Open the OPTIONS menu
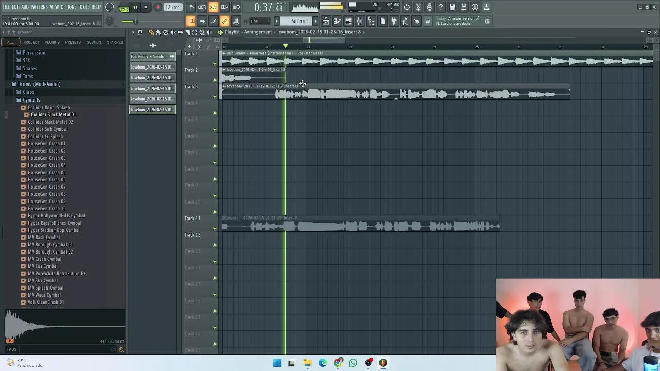This screenshot has height=371, width=660. click(x=69, y=7)
